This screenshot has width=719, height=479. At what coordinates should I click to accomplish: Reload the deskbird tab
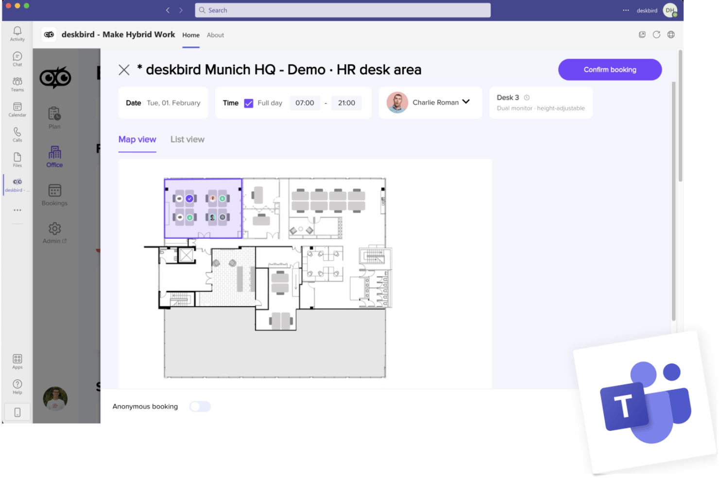coord(656,34)
